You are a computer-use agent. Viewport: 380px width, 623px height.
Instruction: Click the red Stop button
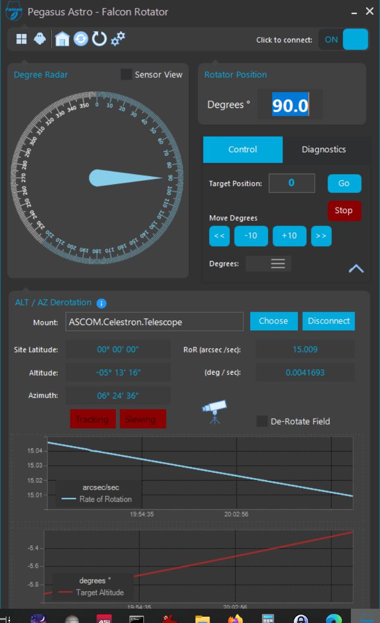(x=344, y=211)
